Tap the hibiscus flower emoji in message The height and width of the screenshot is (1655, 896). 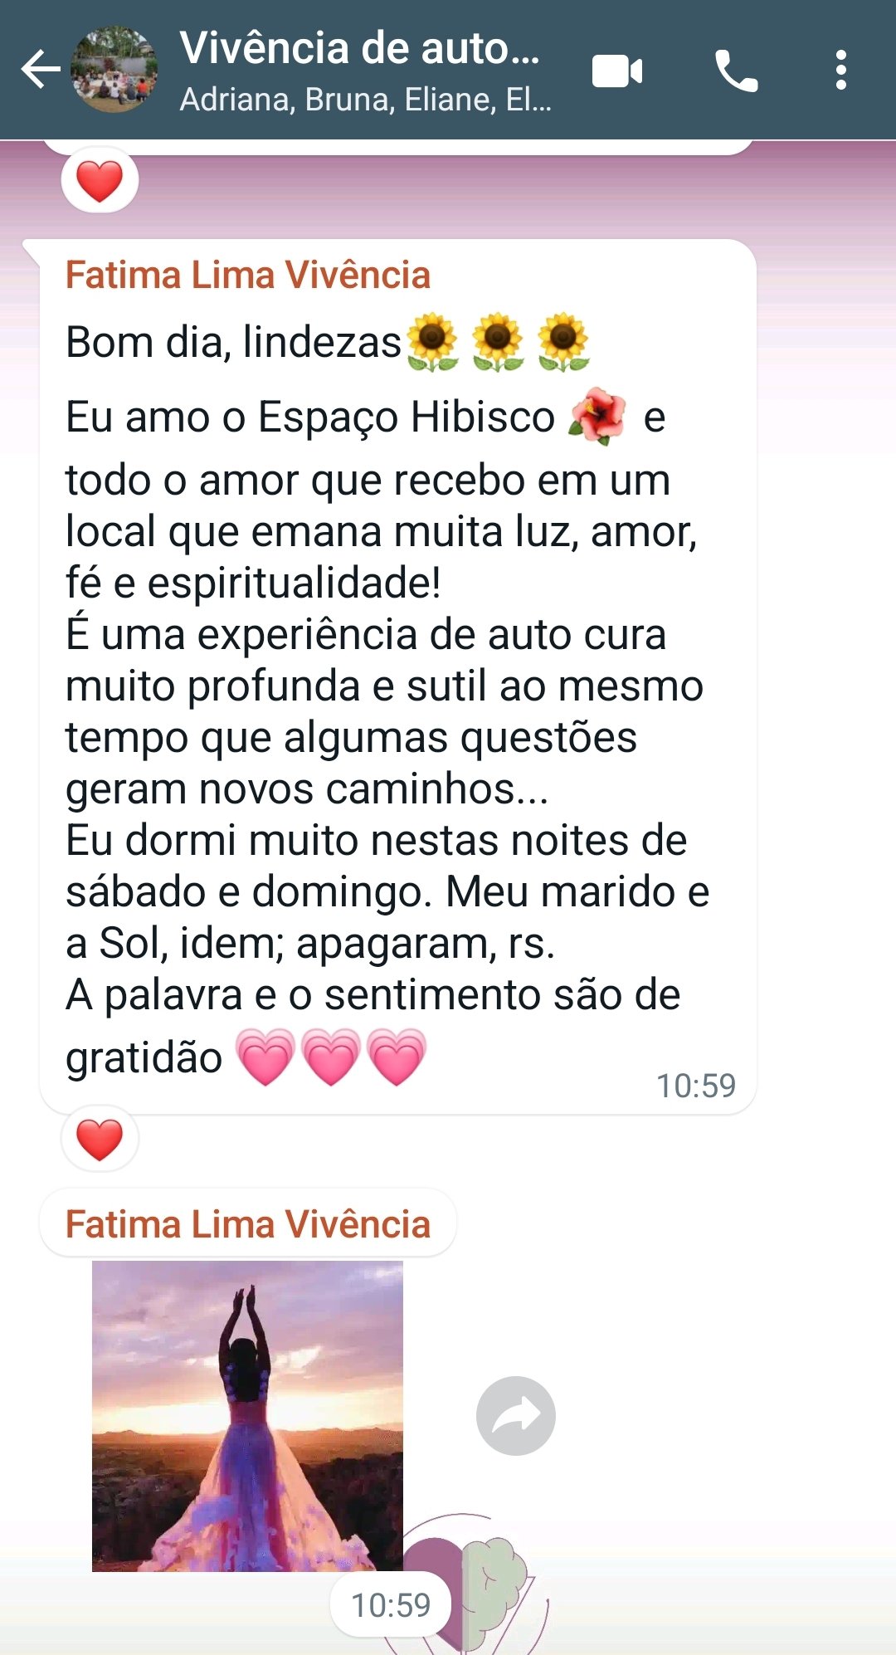[x=597, y=416]
